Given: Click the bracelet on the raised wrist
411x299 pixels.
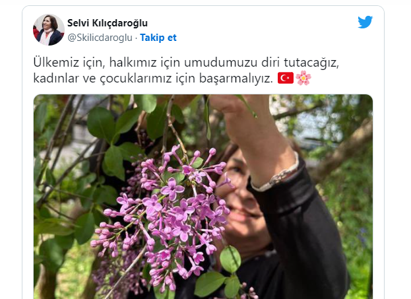Looking at the screenshot, I should (279, 174).
